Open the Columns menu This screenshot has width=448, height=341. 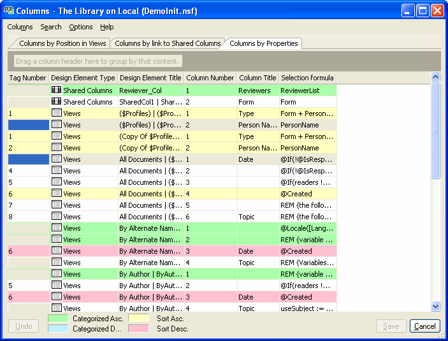click(20, 27)
